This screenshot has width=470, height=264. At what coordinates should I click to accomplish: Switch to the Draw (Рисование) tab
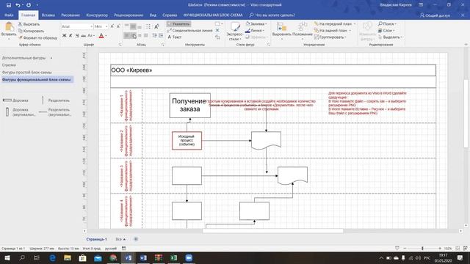click(x=70, y=15)
